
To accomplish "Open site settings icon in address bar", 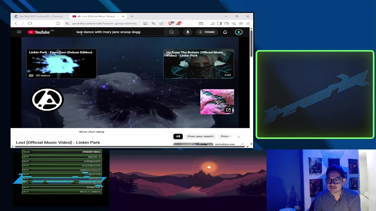I will pos(67,23).
